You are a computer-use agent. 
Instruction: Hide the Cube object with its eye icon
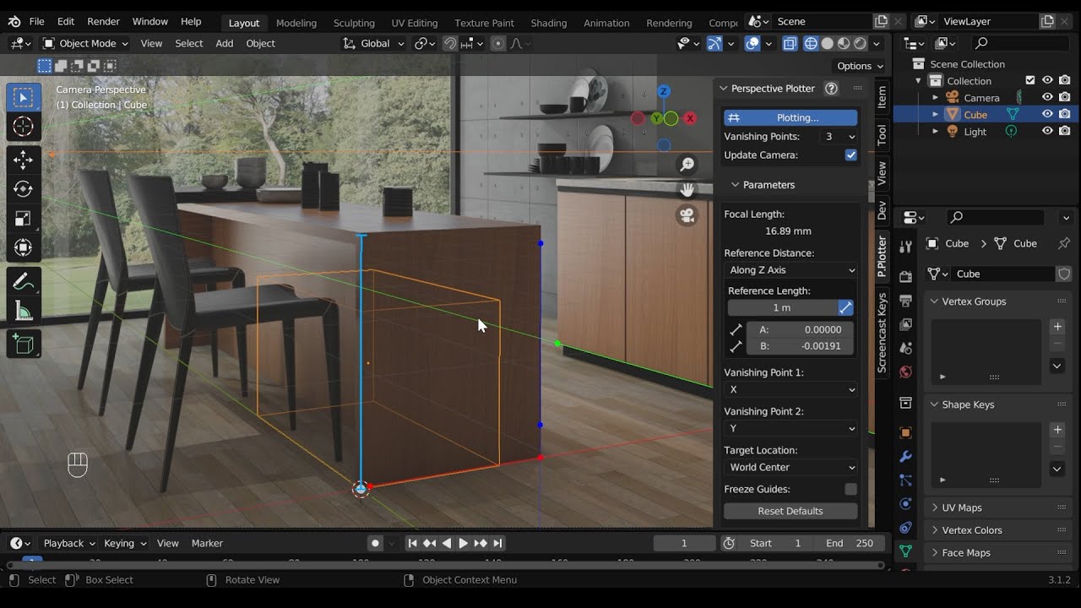click(1047, 114)
